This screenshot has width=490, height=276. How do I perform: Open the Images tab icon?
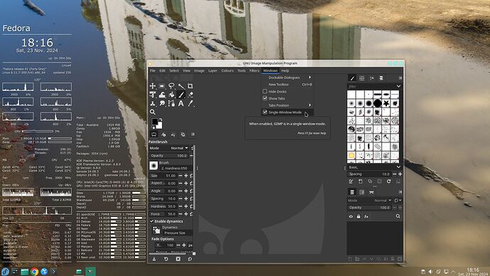pyautogui.click(x=183, y=134)
